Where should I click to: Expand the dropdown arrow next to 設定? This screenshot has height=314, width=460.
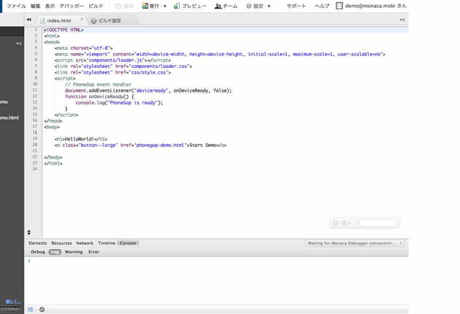(269, 6)
